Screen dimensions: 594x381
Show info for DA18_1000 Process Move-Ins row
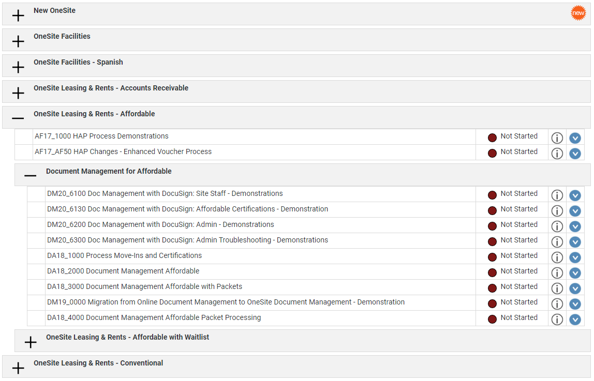coord(557,257)
